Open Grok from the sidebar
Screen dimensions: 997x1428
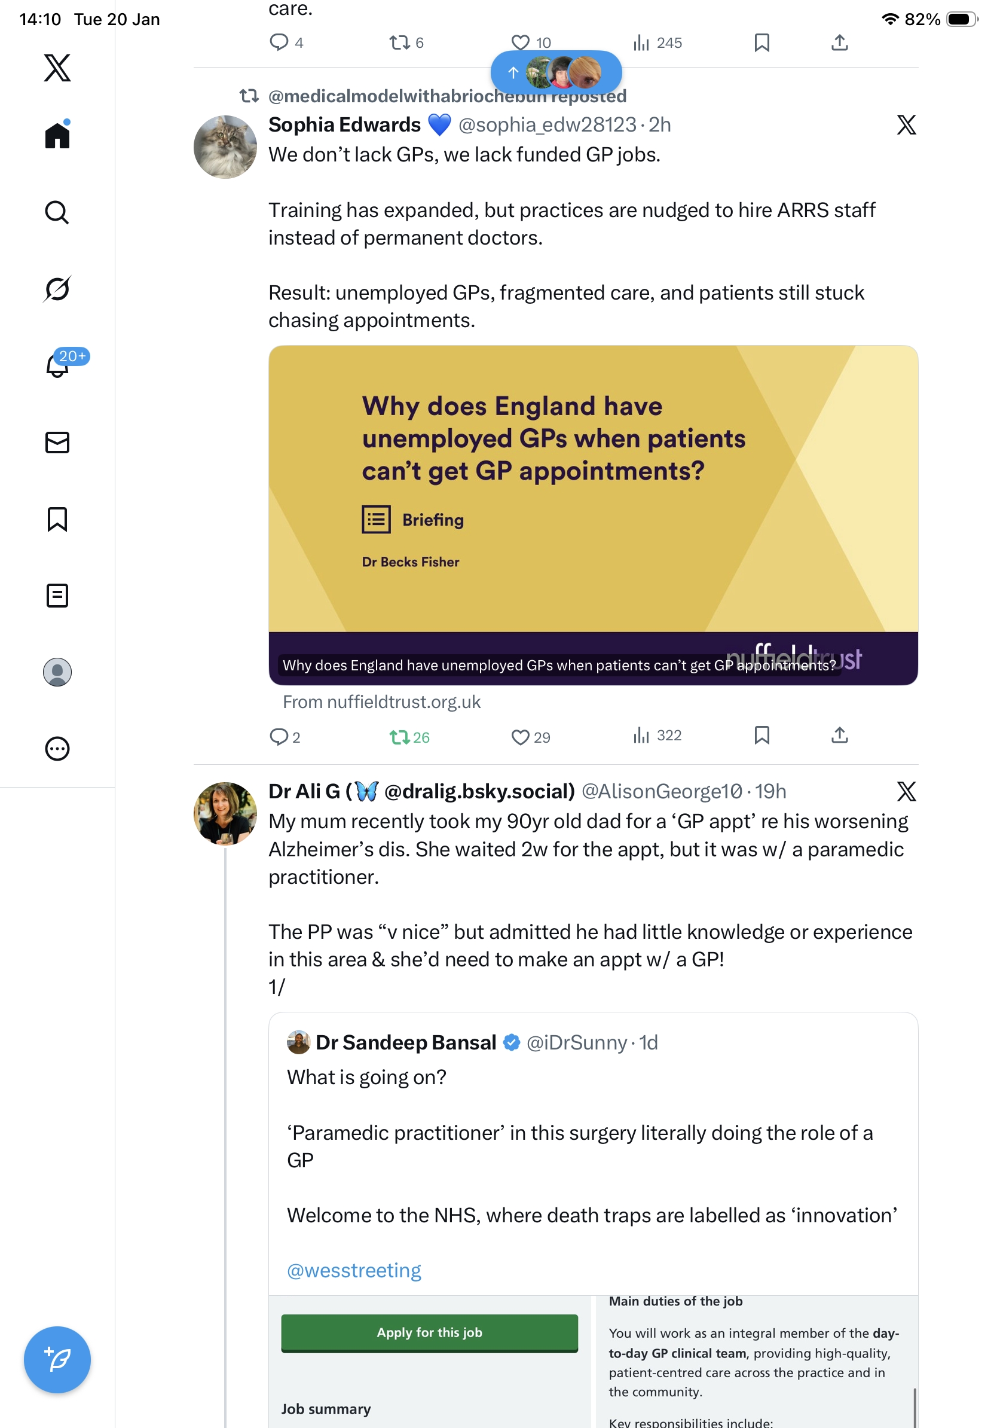[x=57, y=289]
